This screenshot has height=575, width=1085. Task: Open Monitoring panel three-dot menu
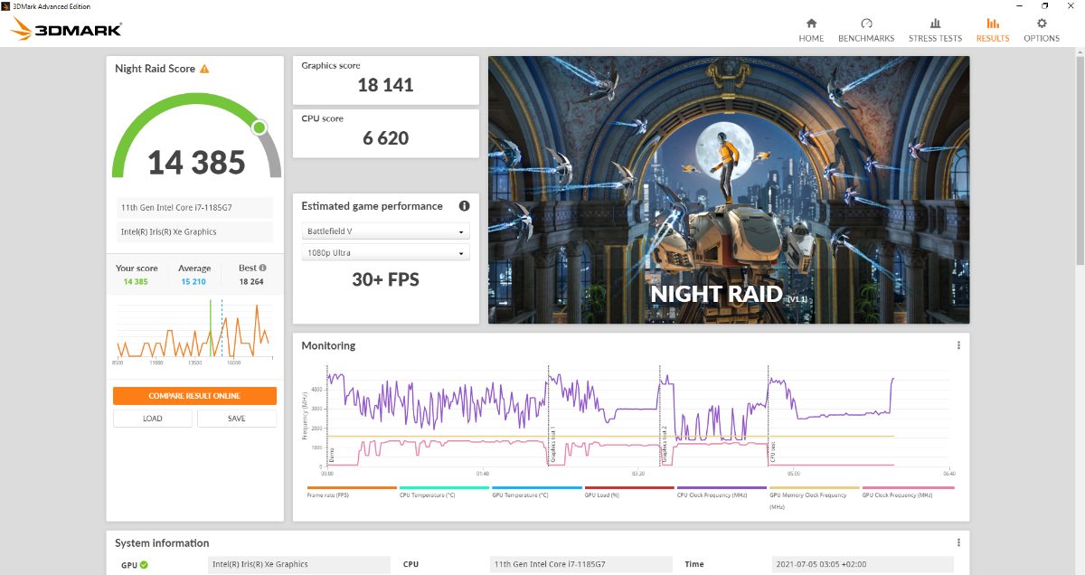[958, 345]
